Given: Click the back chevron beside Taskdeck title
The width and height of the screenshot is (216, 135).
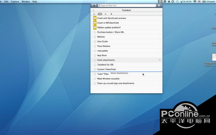Looking at the screenshot, I should coord(93,10).
